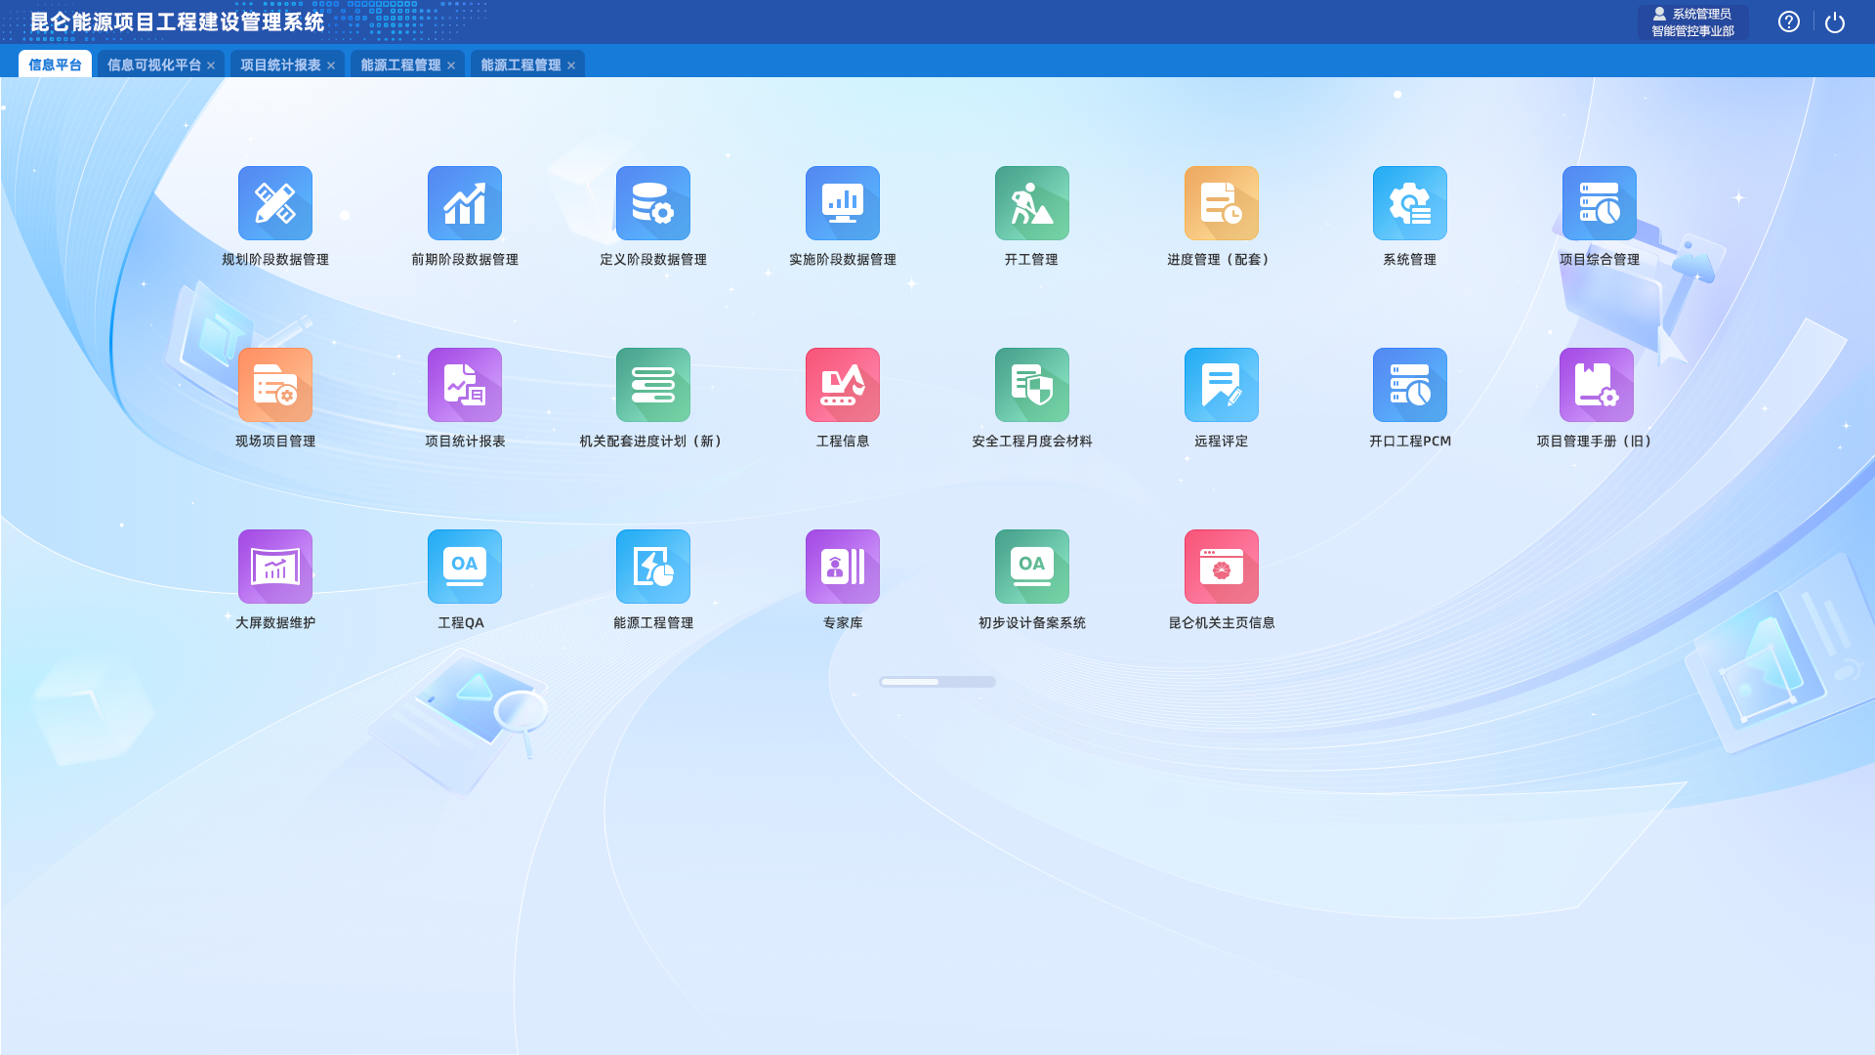Image resolution: width=1875 pixels, height=1055 pixels.
Task: Open 开工管理 construction worker icon
Action: (x=1031, y=203)
